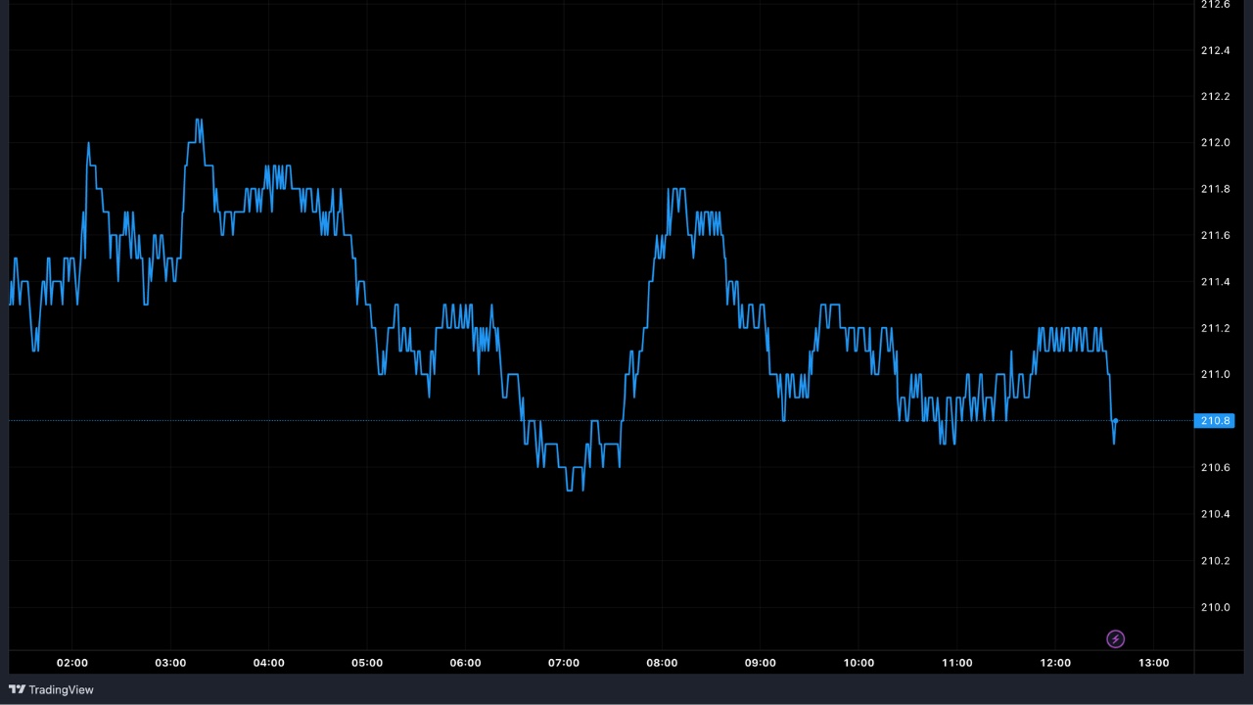This screenshot has height=705, width=1253.
Task: Click the 04:00 time axis label
Action: (268, 663)
